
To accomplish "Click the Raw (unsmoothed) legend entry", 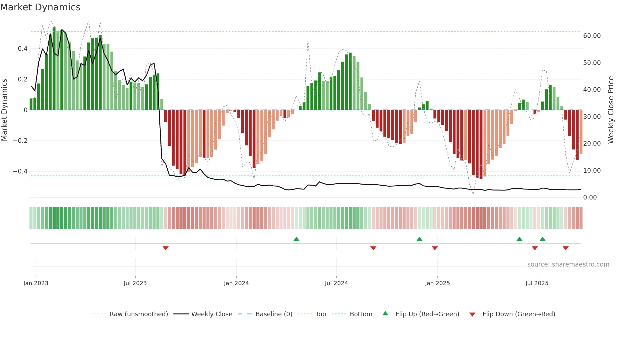I will point(130,314).
